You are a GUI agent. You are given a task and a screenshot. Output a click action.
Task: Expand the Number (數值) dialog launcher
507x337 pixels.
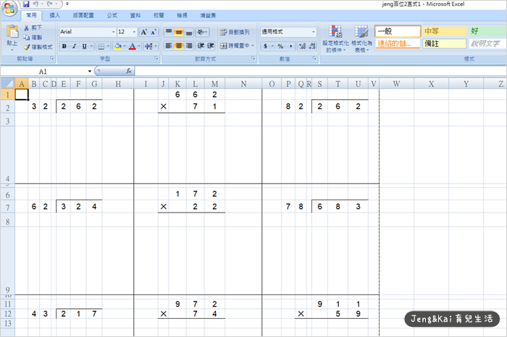point(314,59)
